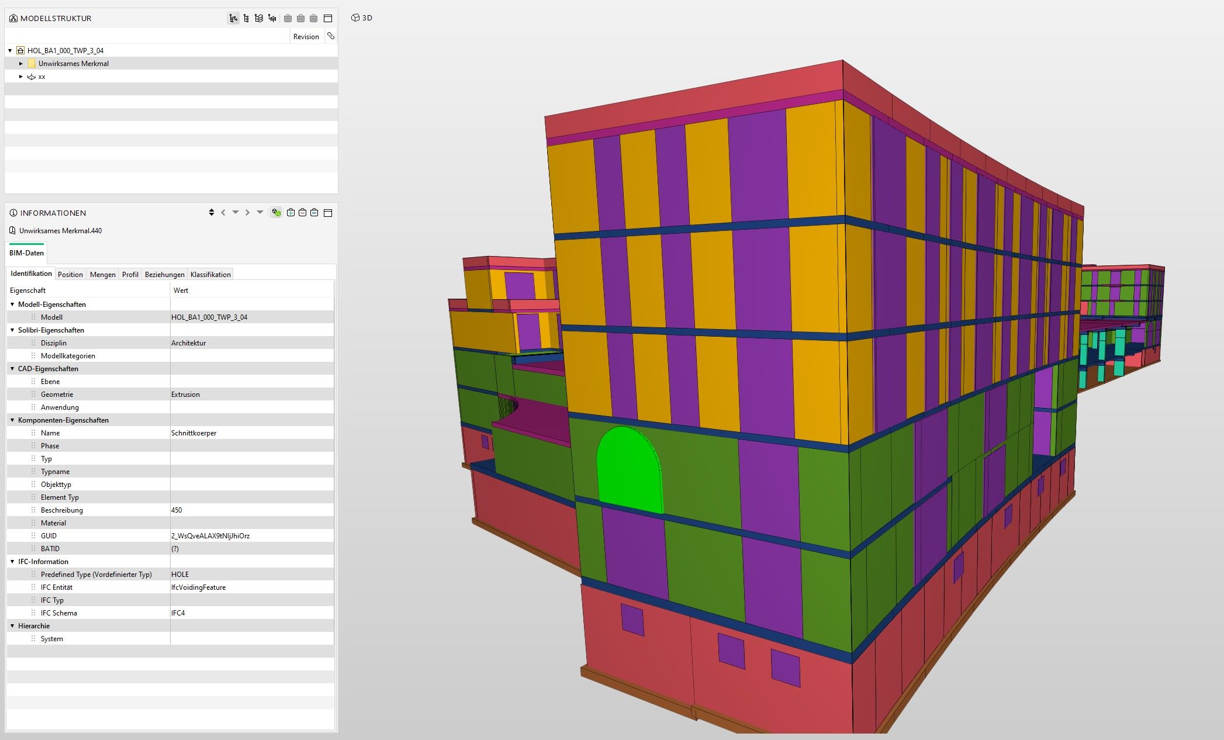Click the Geometrie value Extrusion
Image resolution: width=1224 pixels, height=740 pixels.
tap(185, 395)
